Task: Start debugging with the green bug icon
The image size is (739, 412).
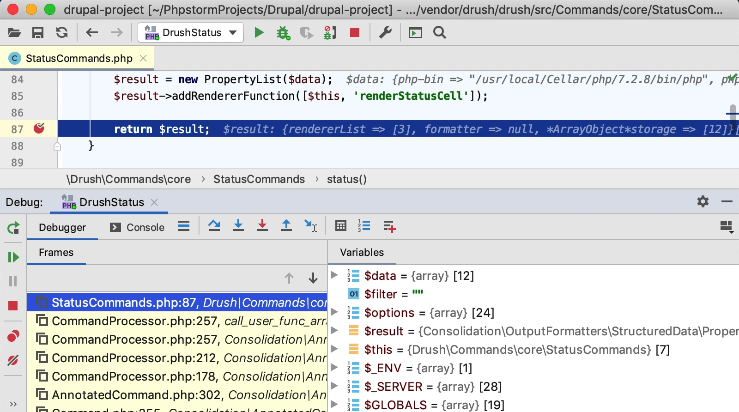Action: click(283, 33)
